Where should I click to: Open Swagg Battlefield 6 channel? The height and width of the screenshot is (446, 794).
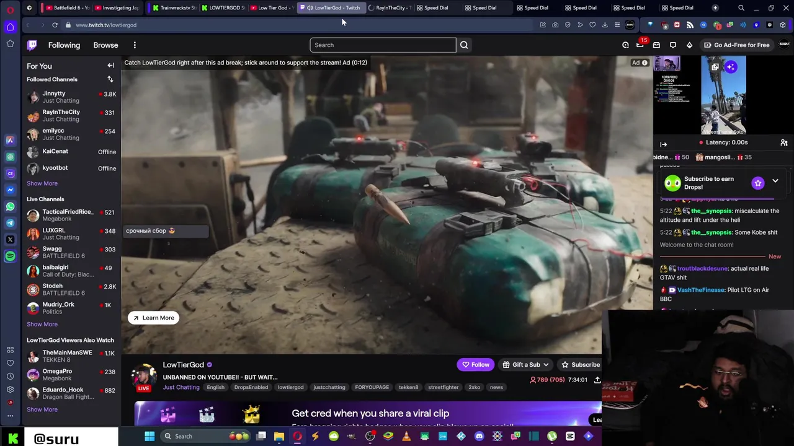[x=71, y=252]
